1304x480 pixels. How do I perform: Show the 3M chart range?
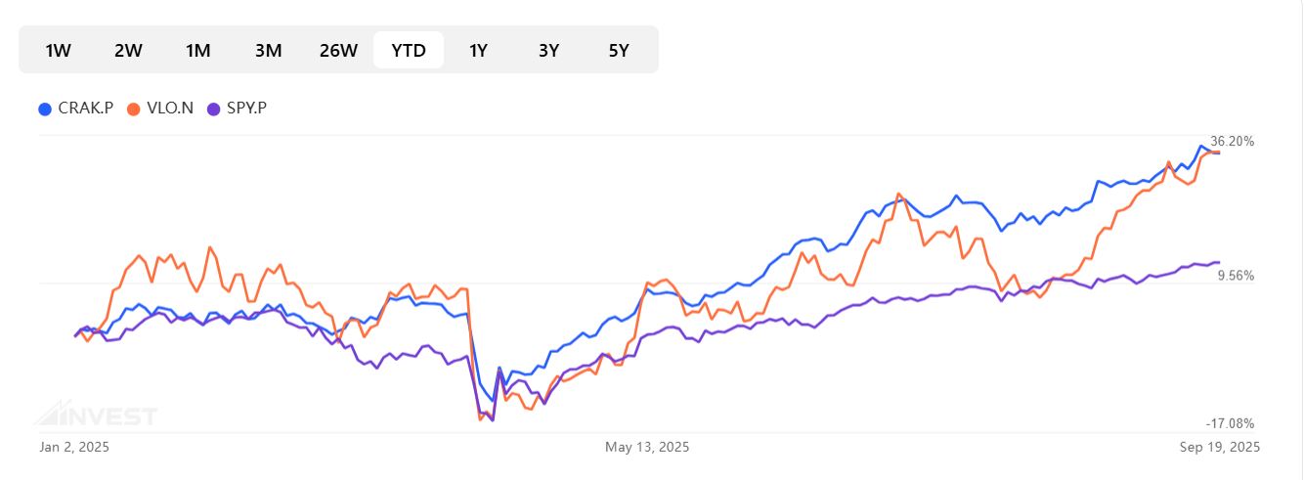[268, 51]
